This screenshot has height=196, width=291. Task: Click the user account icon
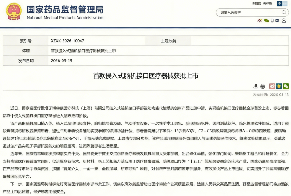284,21
